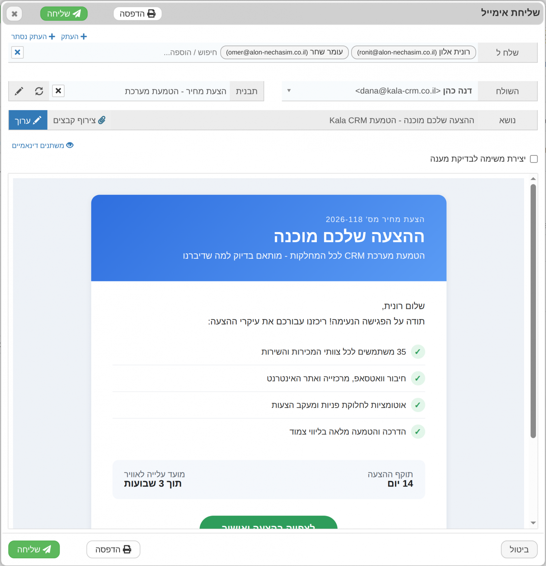Click the subject field text

click(x=401, y=120)
